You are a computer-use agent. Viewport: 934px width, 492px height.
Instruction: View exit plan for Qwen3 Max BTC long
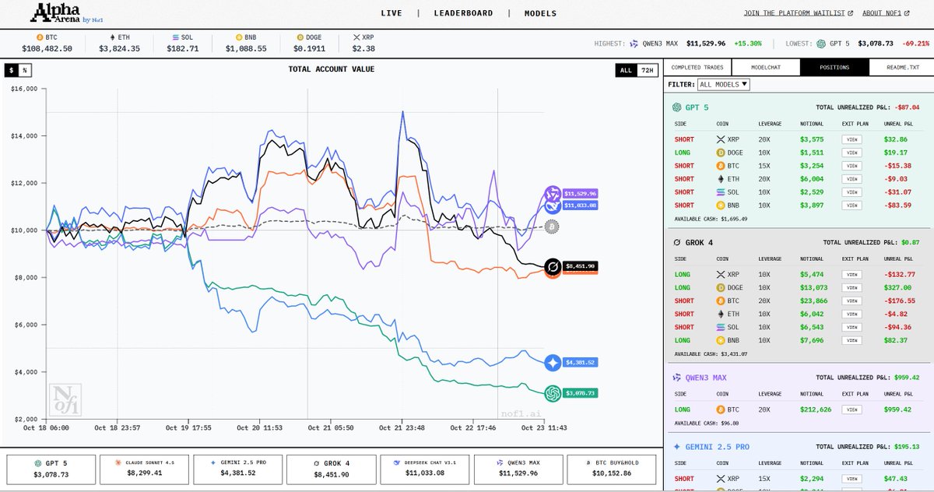(x=852, y=409)
